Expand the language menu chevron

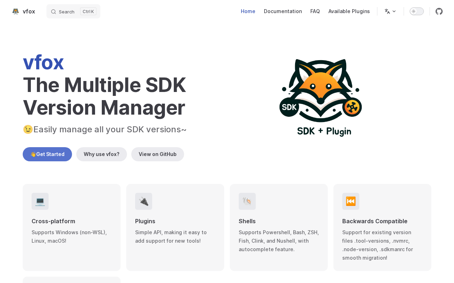click(394, 11)
